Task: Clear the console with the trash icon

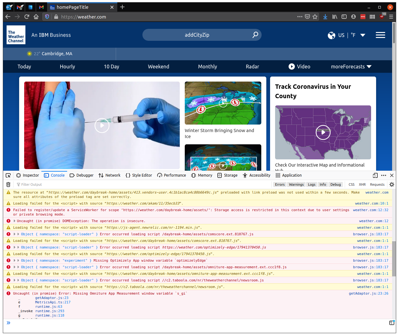Action: click(x=8, y=184)
